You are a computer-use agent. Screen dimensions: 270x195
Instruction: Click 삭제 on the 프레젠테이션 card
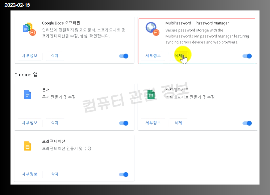click(x=55, y=174)
